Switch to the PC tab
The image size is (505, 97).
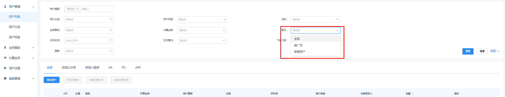[124, 68]
